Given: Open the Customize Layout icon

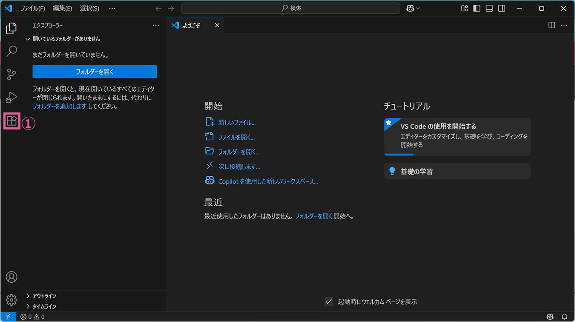Looking at the screenshot, I should (465, 9).
